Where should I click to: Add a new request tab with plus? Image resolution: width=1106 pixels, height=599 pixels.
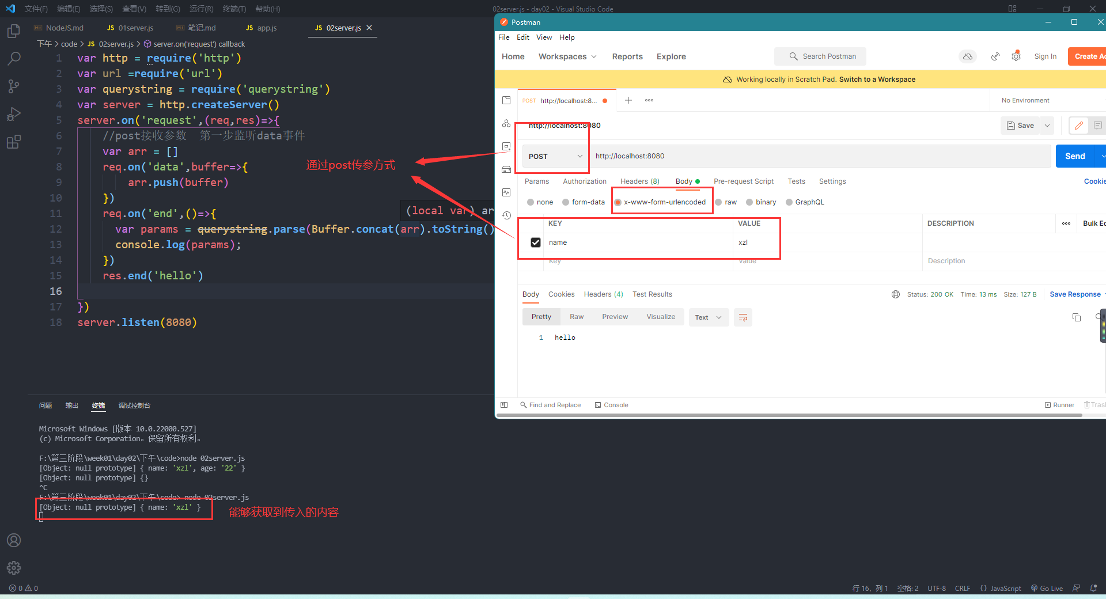tap(628, 100)
